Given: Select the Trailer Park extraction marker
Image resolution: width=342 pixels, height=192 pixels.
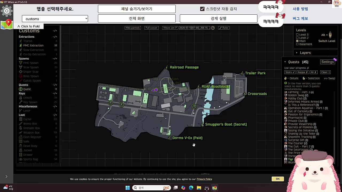Looking at the screenshot, I should pos(242,73).
